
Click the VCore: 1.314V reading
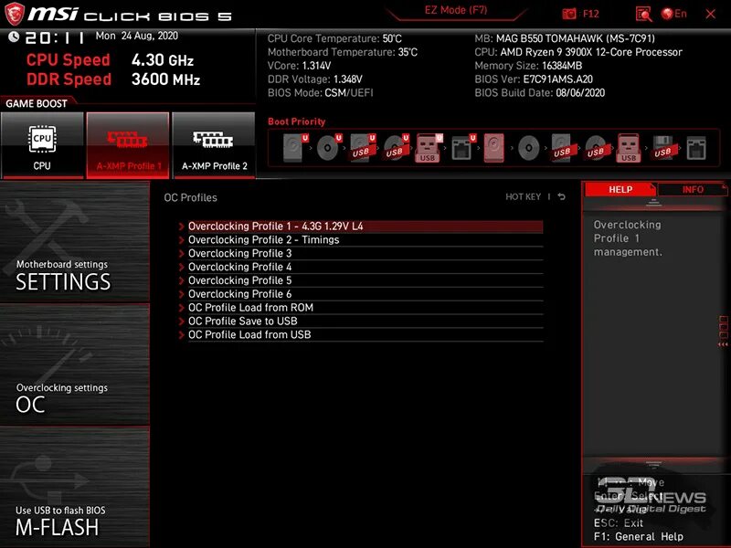[x=299, y=65]
